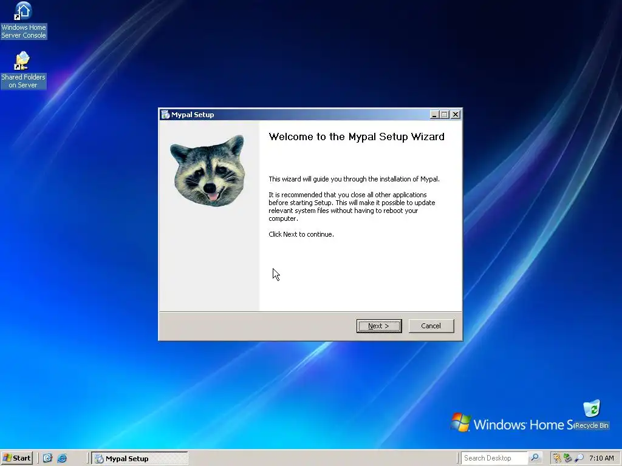Click the first system tray icon
The width and height of the screenshot is (622, 466).
coord(557,458)
